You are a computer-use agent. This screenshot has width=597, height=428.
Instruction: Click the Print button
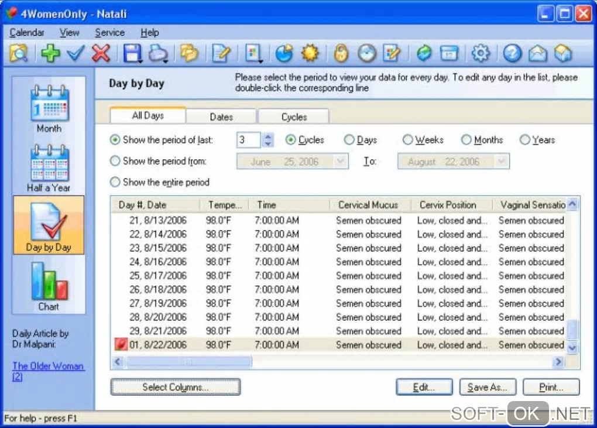(551, 387)
